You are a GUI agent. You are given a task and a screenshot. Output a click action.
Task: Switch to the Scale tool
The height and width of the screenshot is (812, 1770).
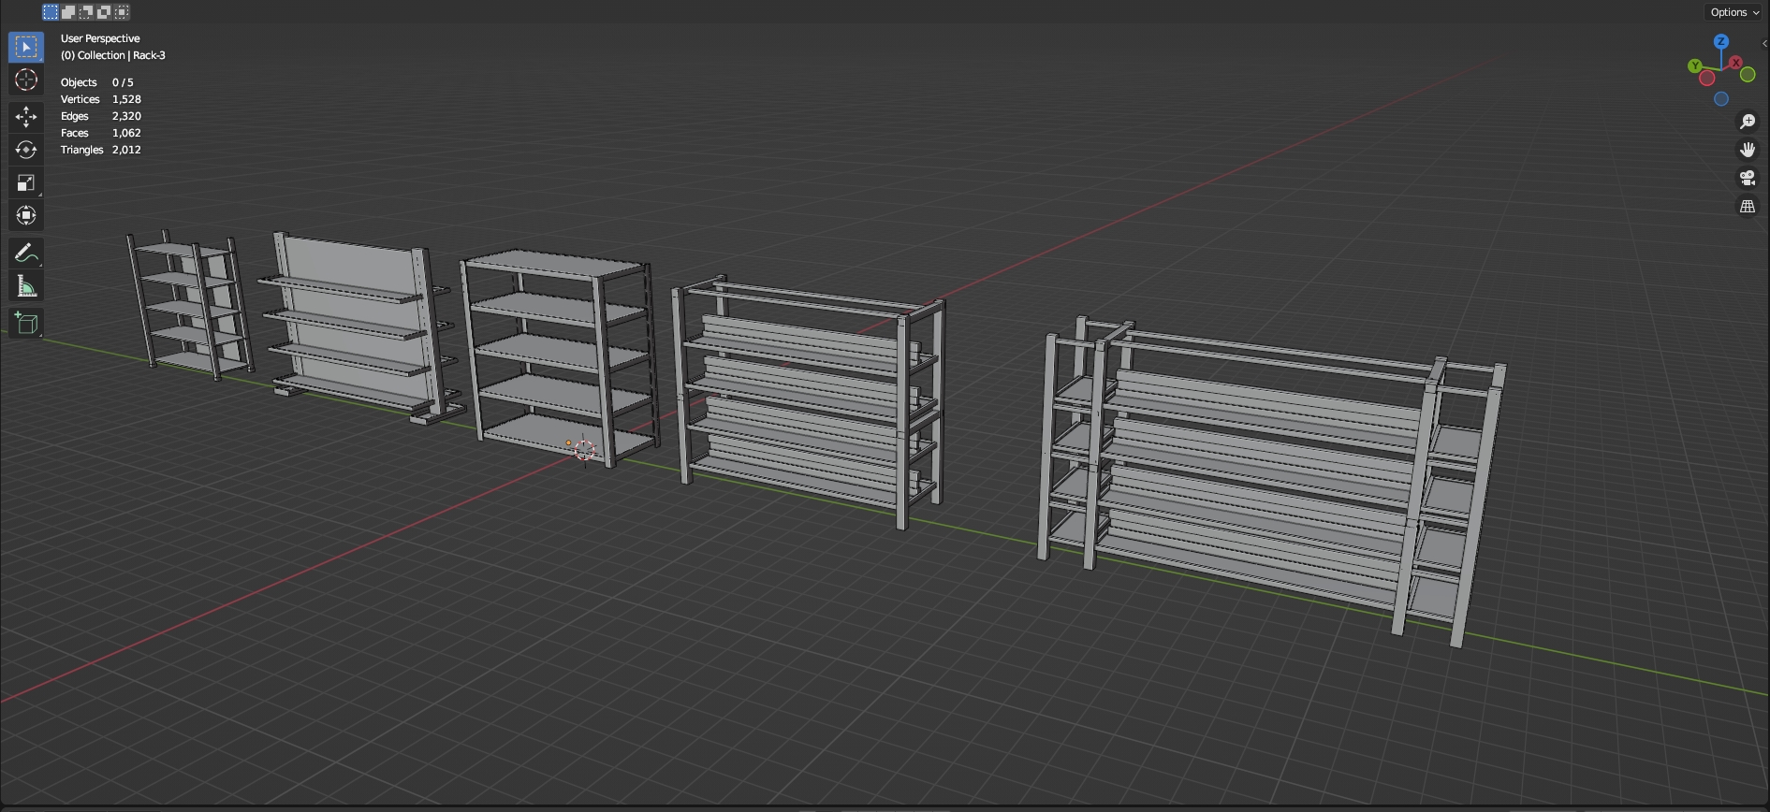(26, 182)
